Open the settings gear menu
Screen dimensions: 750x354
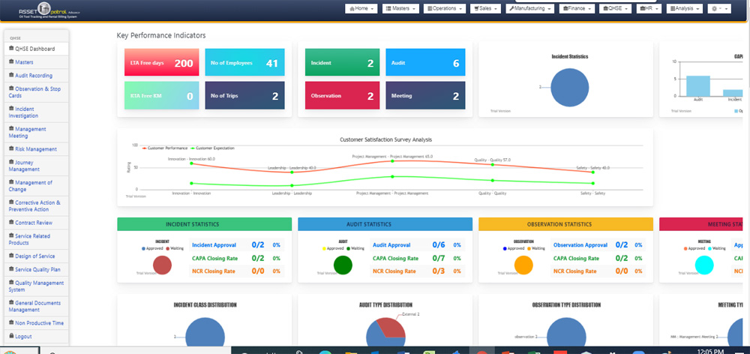point(714,8)
